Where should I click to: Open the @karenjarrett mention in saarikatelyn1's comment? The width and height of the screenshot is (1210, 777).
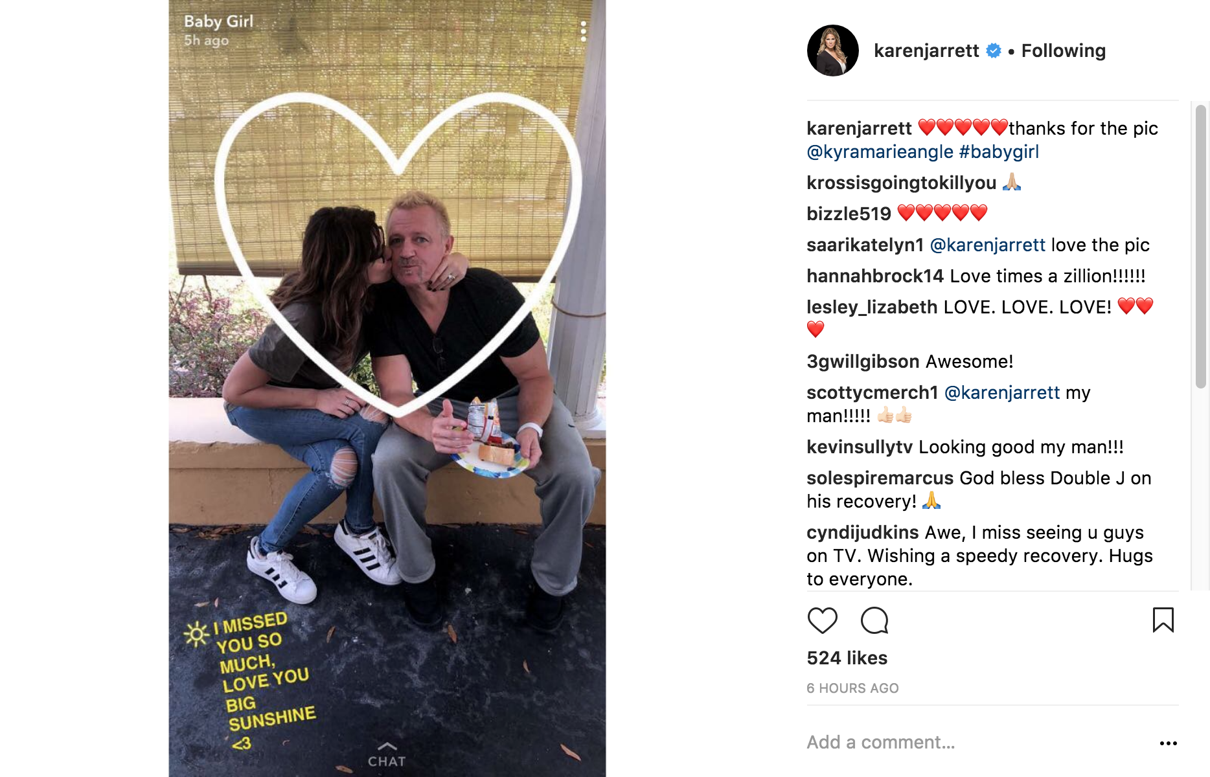(987, 245)
